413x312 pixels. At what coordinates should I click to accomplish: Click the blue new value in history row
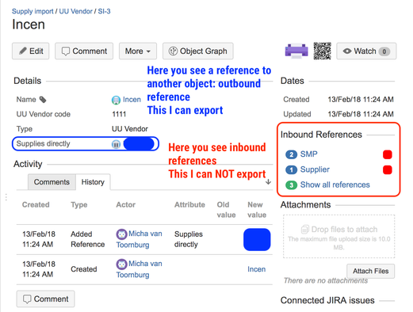[257, 240]
